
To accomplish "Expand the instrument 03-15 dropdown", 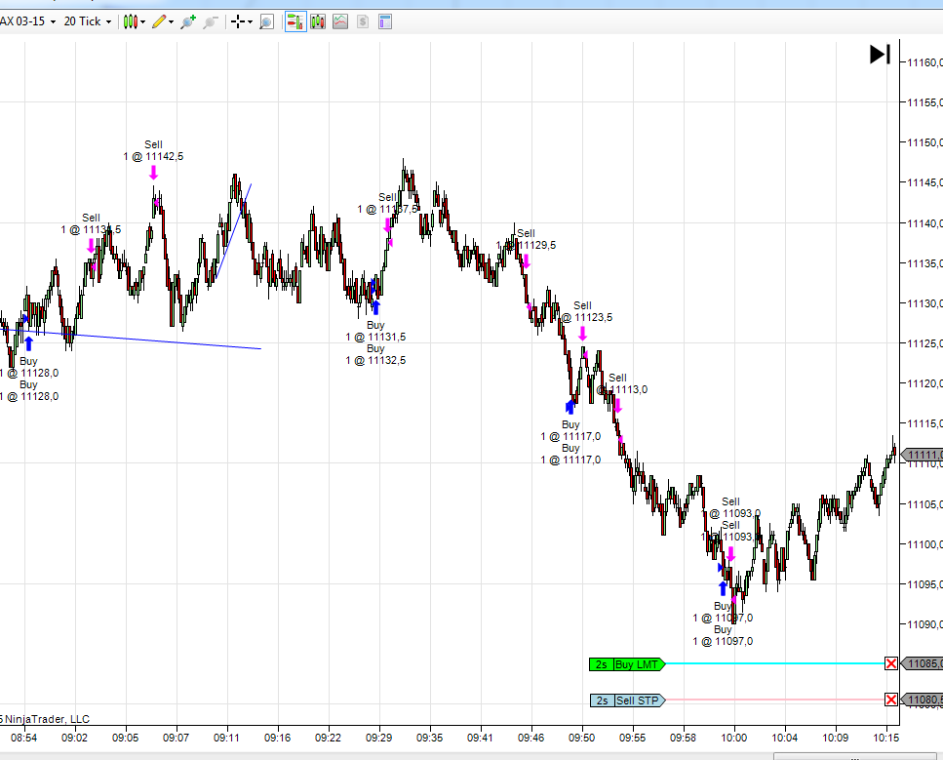I will [52, 21].
